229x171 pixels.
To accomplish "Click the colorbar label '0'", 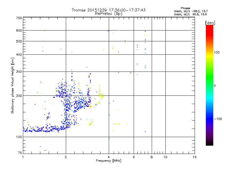I will pyautogui.click(x=215, y=86).
